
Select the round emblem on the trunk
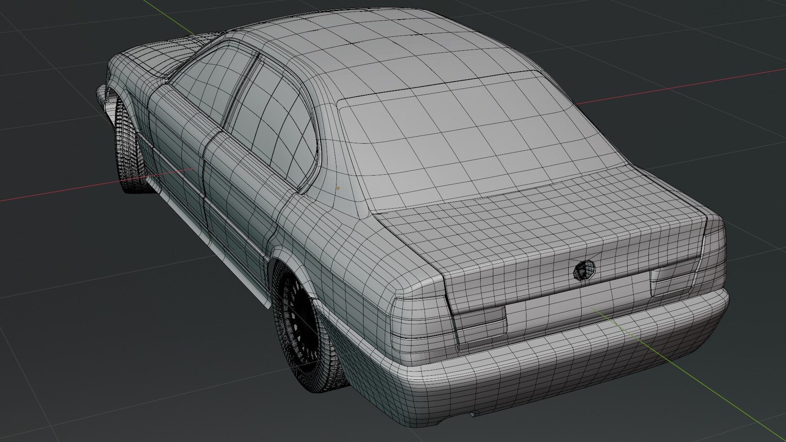585,270
